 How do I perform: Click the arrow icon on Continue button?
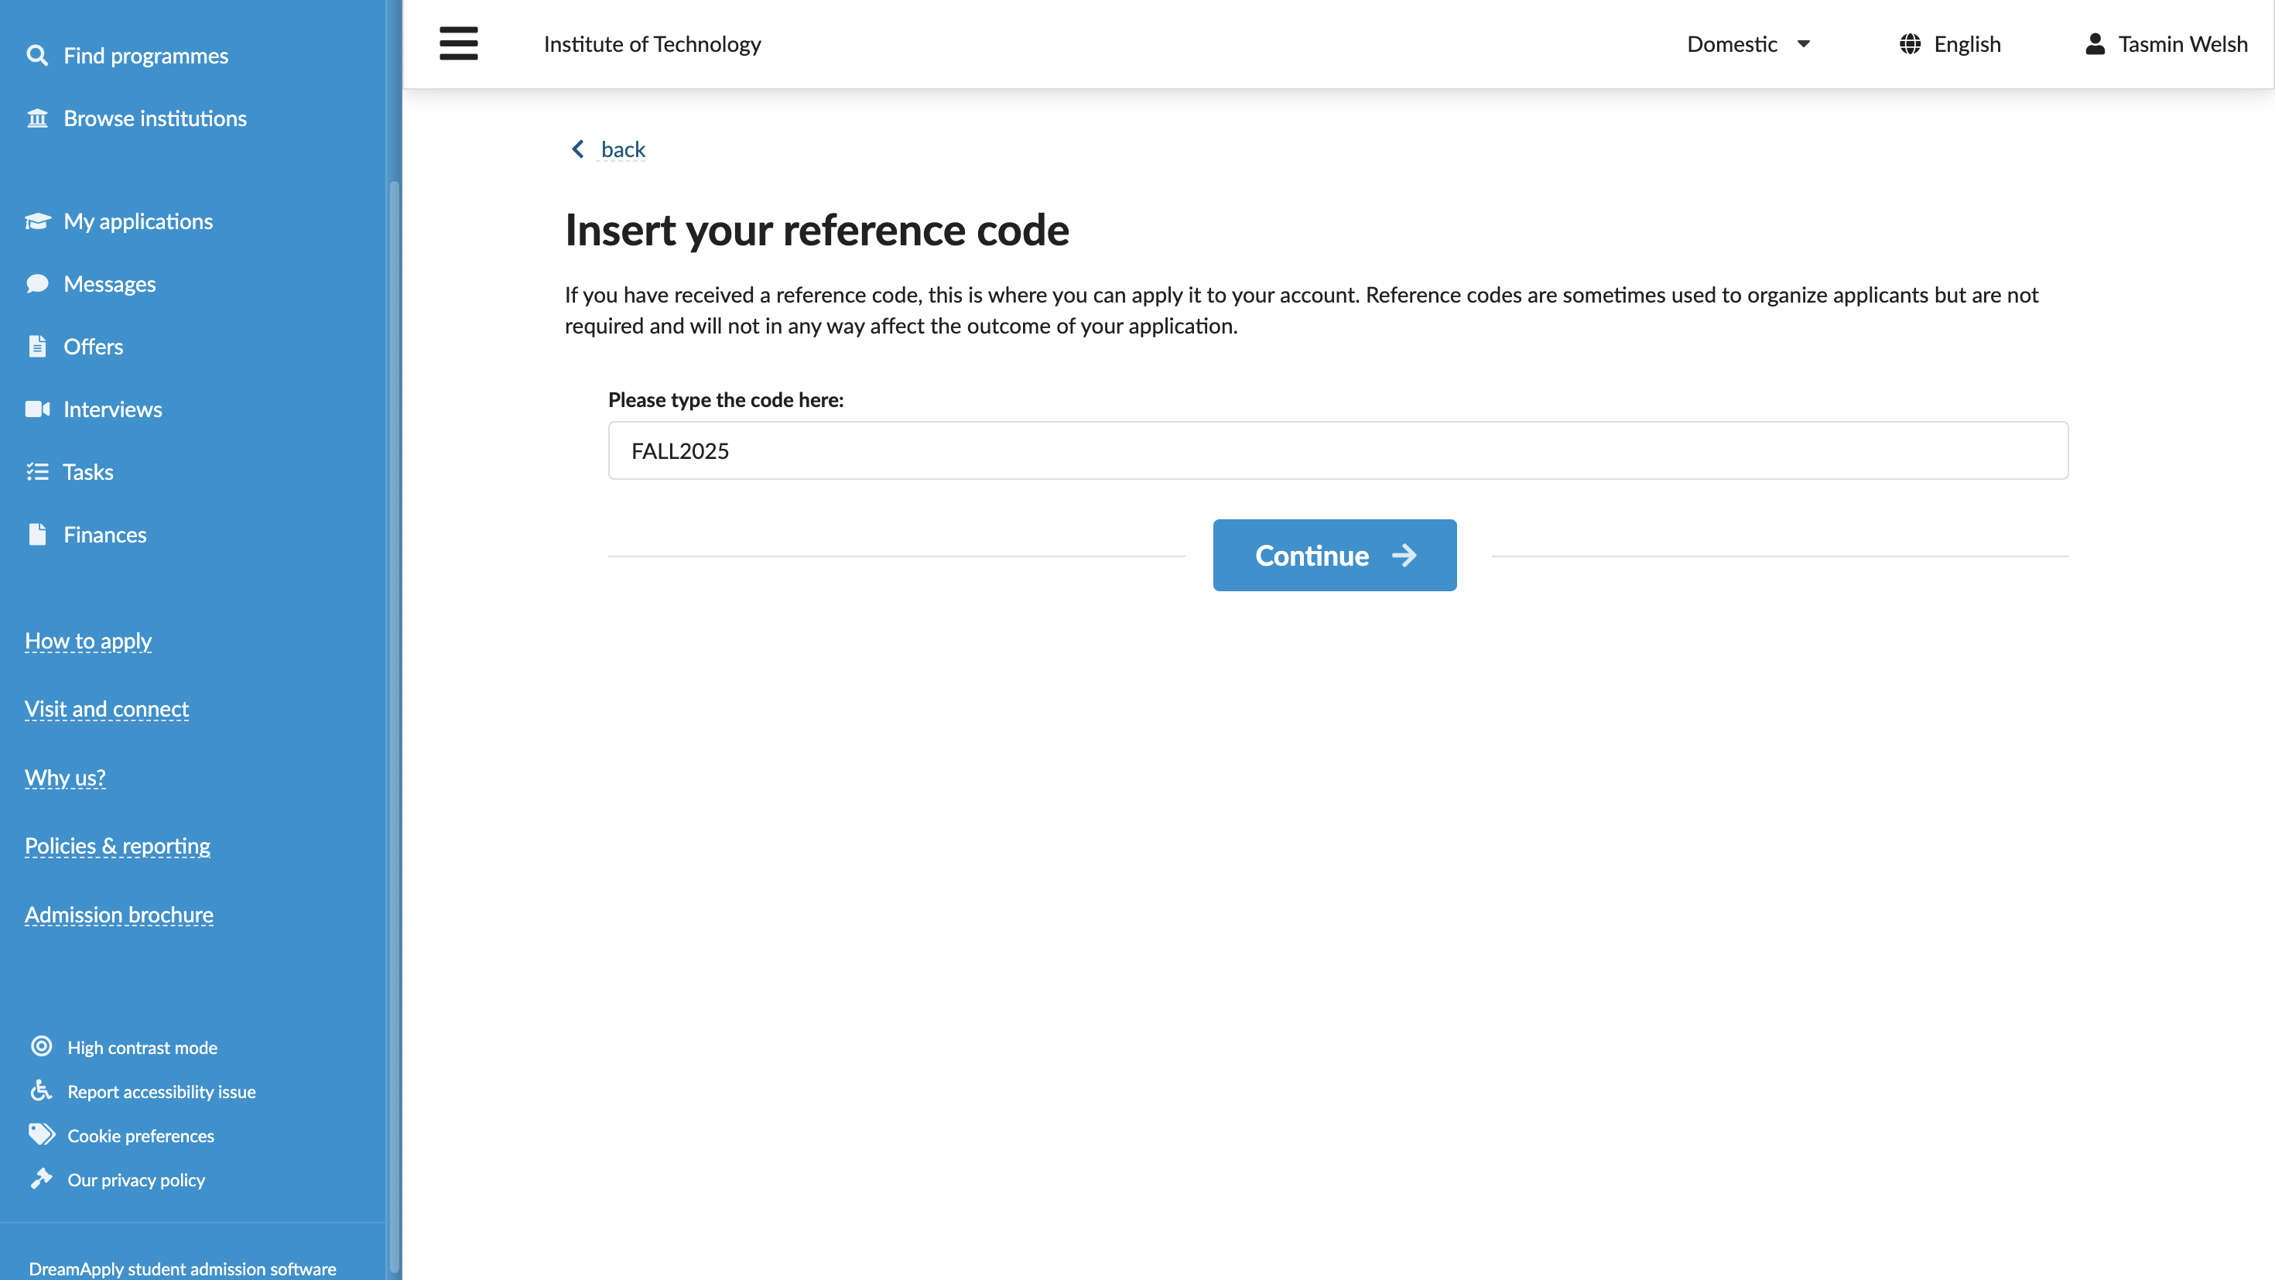[x=1404, y=555]
